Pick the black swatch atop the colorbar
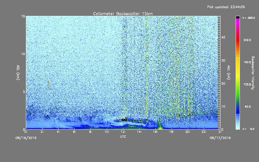 238,17
